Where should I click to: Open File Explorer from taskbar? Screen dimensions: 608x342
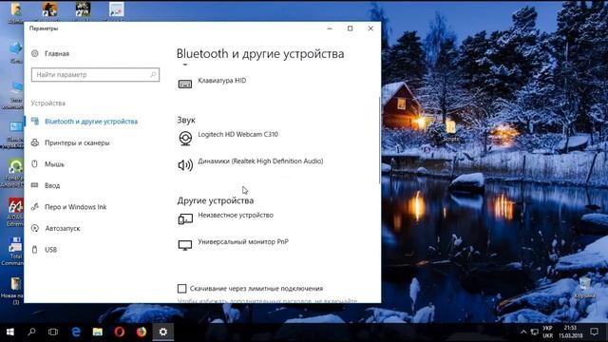tap(98, 332)
